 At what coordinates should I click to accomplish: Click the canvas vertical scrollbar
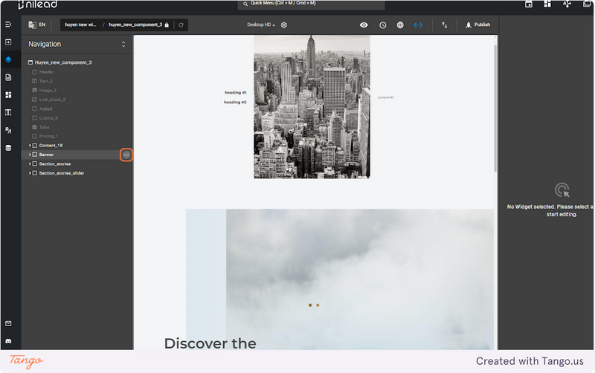tap(495, 108)
